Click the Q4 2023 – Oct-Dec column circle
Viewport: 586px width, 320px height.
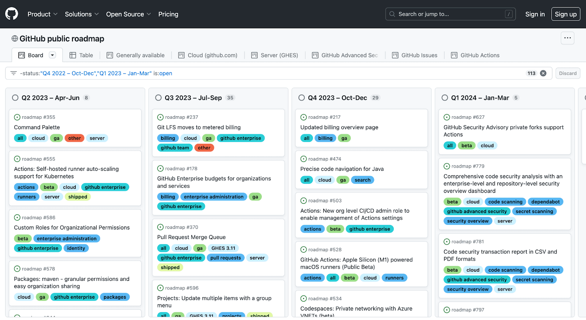point(301,98)
